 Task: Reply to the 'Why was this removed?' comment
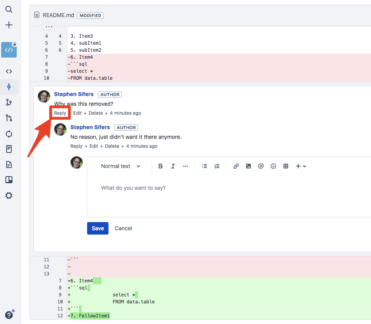click(60, 113)
